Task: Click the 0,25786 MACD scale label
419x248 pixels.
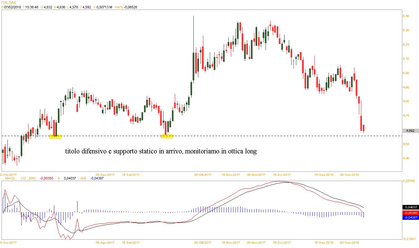Action: (x=409, y=180)
